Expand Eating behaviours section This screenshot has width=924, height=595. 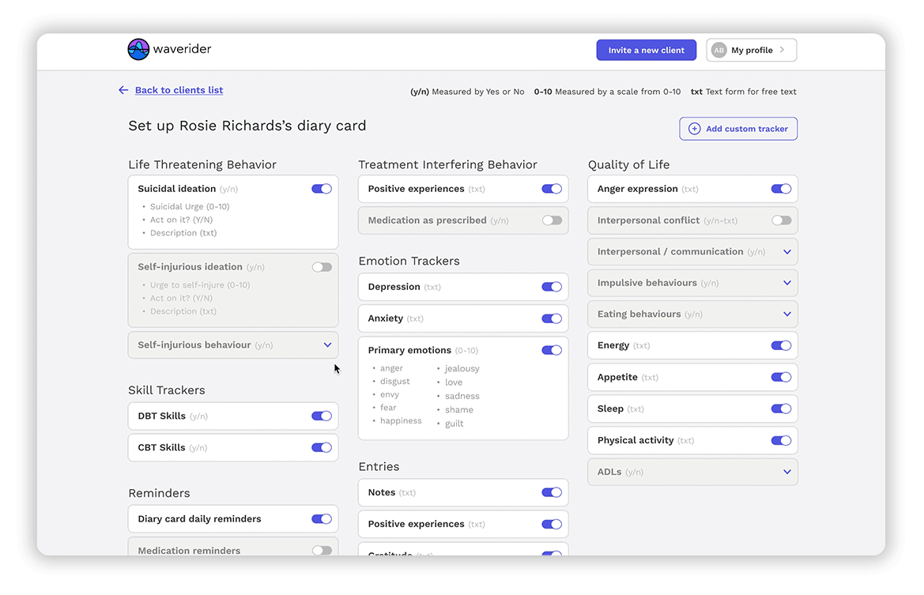786,314
